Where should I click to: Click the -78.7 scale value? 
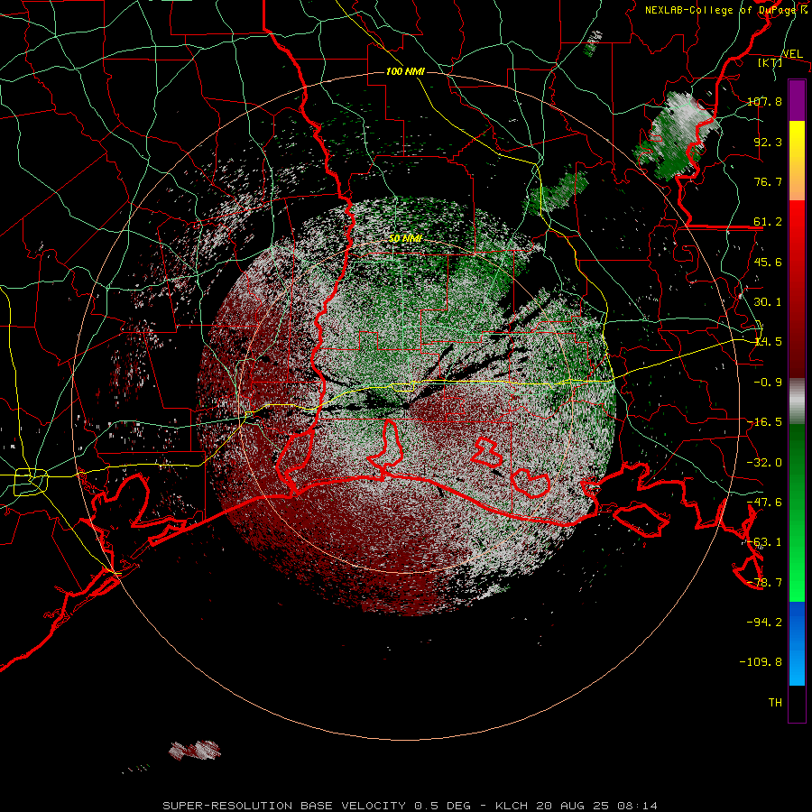coord(764,583)
